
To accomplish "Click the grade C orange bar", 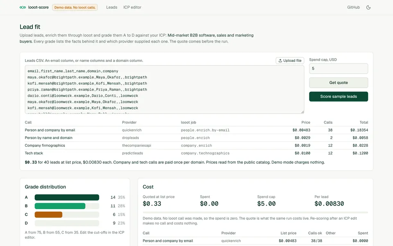I will tap(48, 214).
